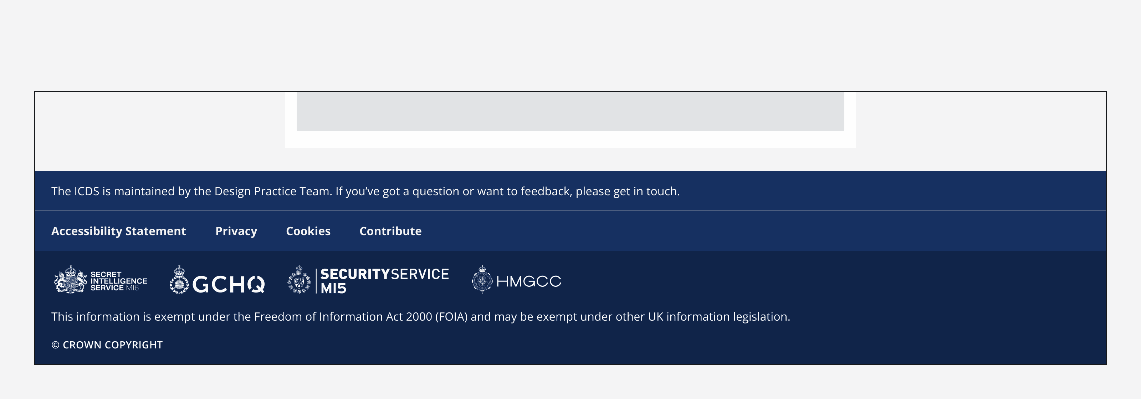Click the Secret Intelligence Service MI6 wordmark
1141x399 pixels.
[x=118, y=281]
